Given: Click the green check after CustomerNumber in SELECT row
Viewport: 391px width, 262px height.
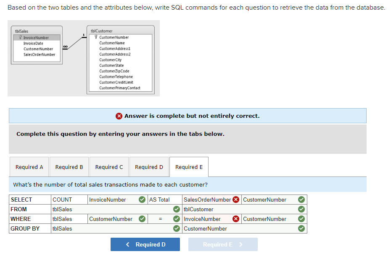Looking at the screenshot, I should pyautogui.click(x=301, y=200).
